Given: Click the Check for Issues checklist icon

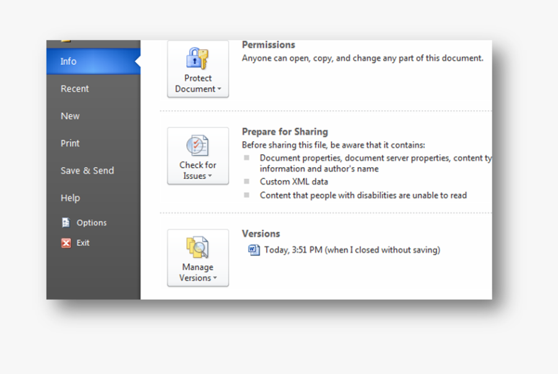Looking at the screenshot, I should pos(198,146).
